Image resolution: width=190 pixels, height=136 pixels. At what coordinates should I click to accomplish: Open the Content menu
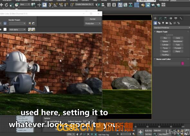click(x=85, y=1)
